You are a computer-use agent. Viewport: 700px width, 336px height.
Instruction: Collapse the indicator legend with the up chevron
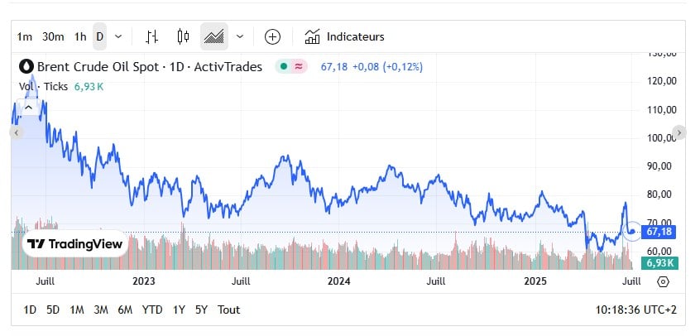pos(28,107)
